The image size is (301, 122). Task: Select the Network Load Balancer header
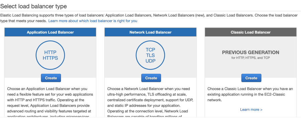click(x=150, y=32)
